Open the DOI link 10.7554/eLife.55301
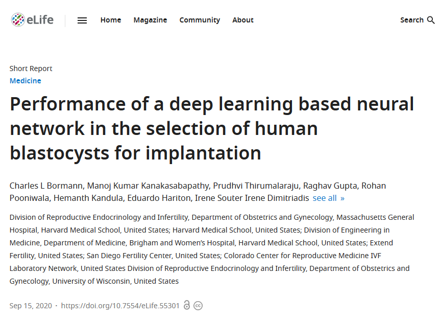The height and width of the screenshot is (320, 440). (120, 306)
